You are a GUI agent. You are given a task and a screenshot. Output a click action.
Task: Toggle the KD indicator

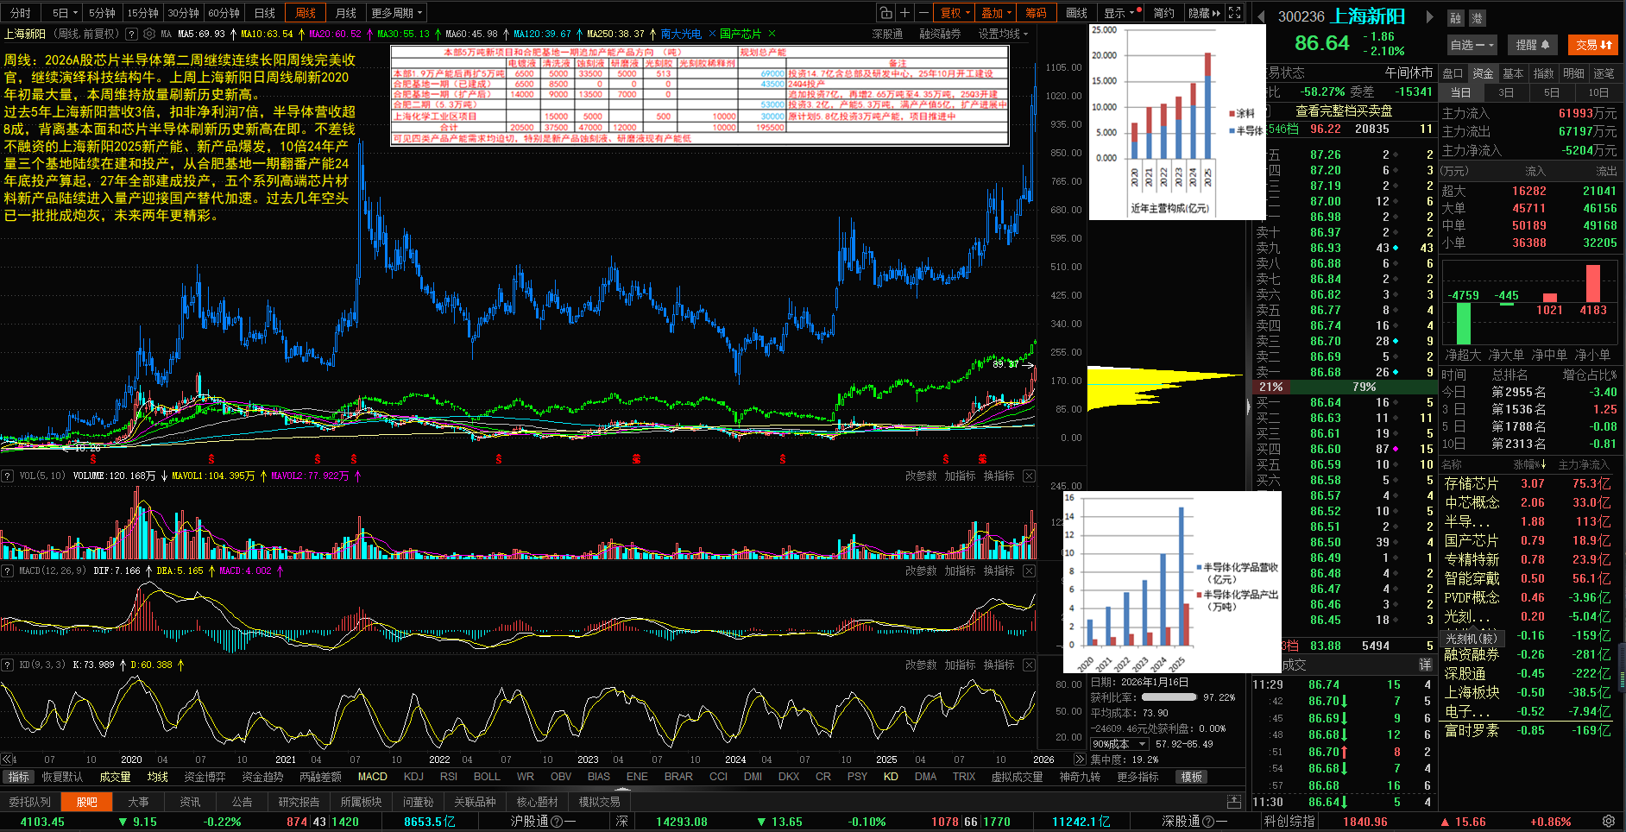[891, 777]
